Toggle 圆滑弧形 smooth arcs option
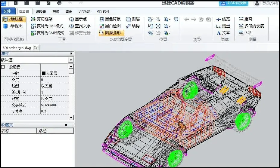 (111, 33)
